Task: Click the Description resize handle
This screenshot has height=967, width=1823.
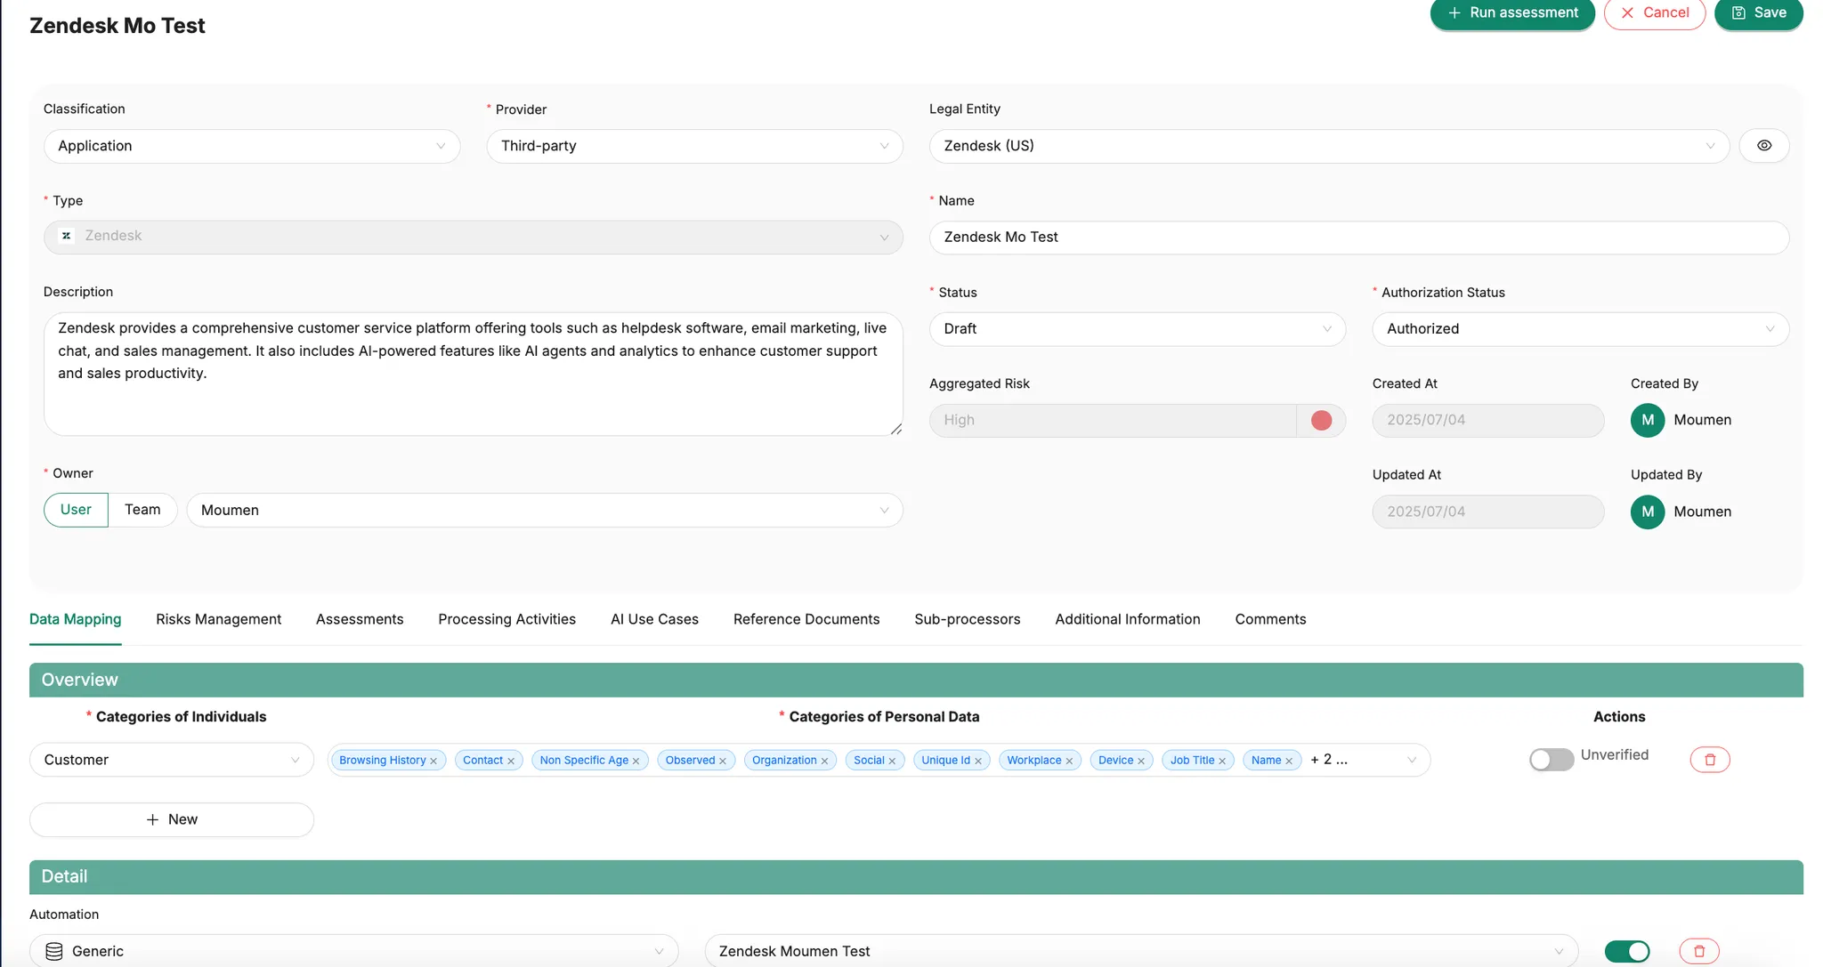Action: click(x=895, y=429)
